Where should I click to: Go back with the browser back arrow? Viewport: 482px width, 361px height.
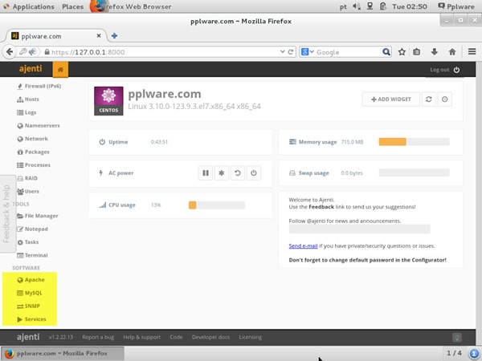pos(10,52)
